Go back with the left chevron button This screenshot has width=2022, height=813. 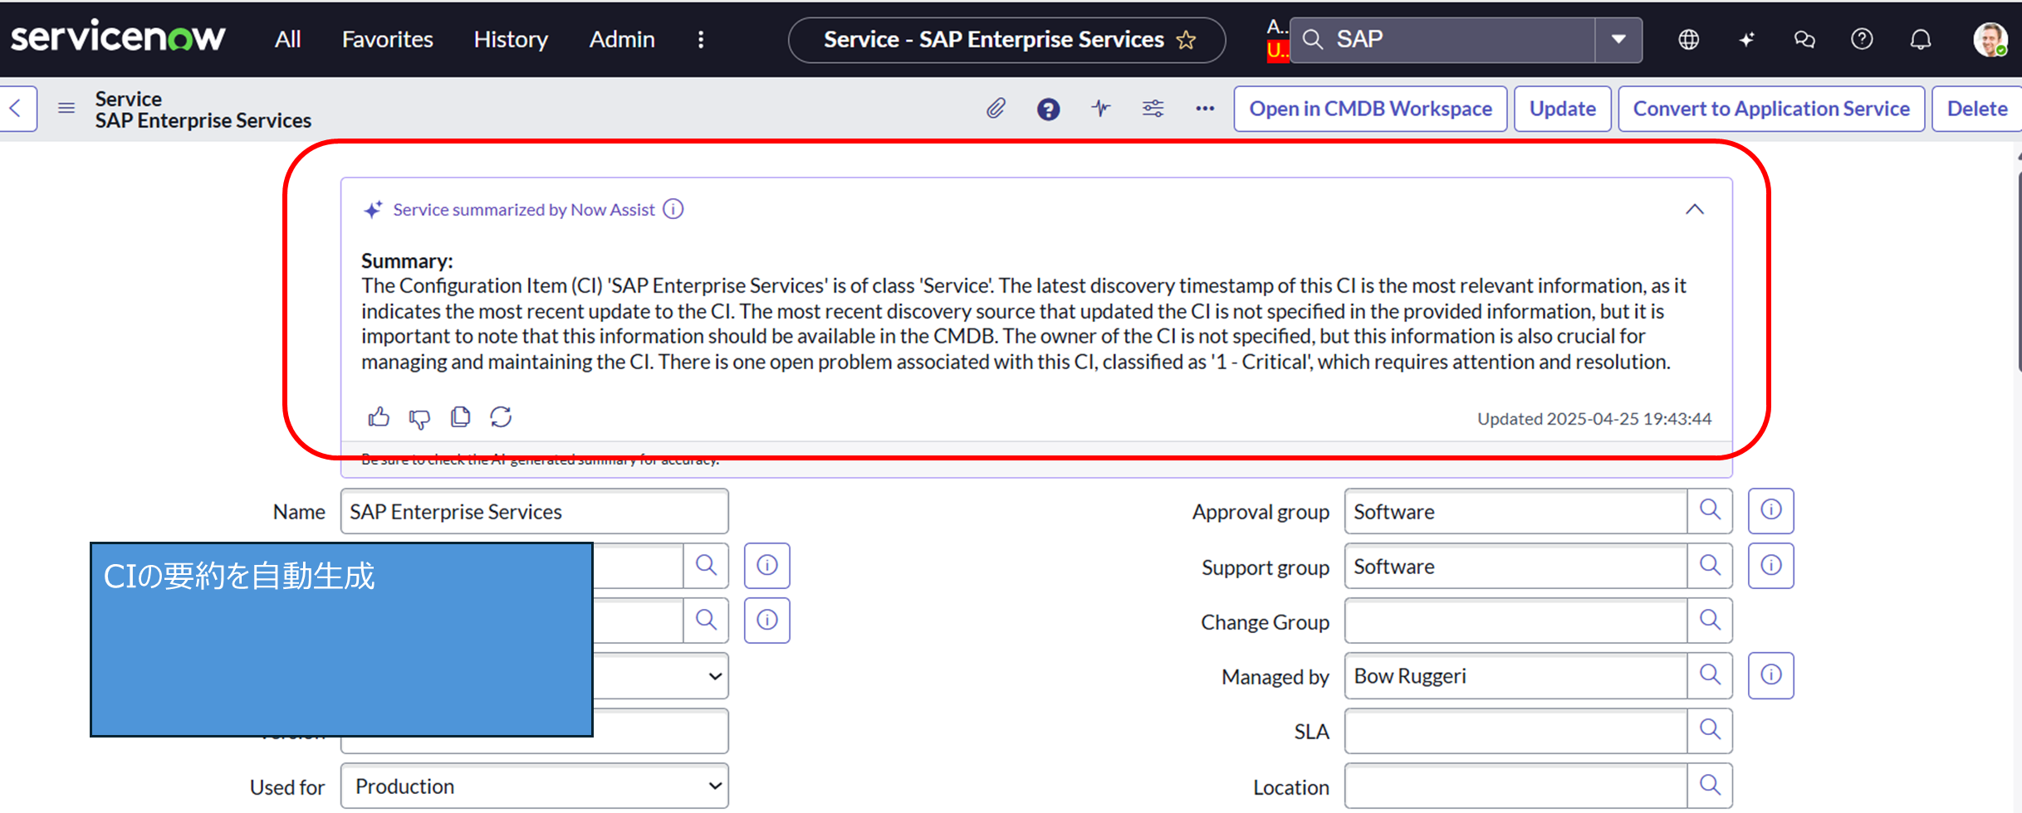16,108
